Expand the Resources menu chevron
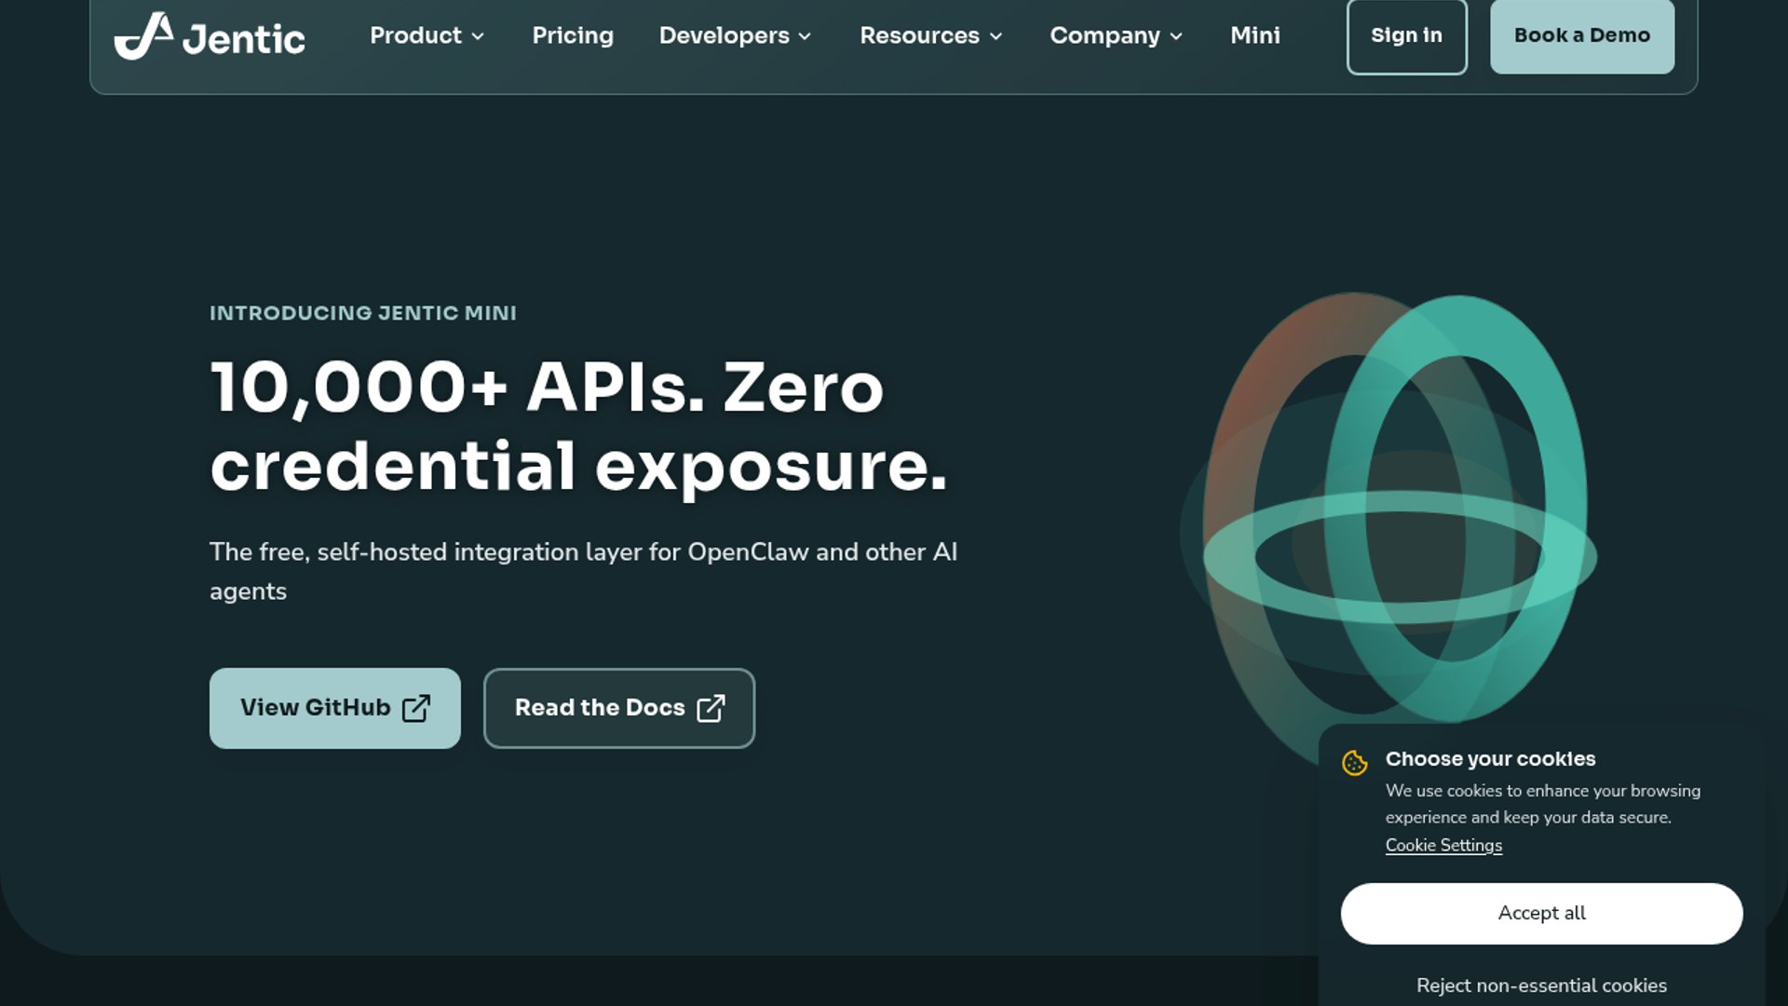The width and height of the screenshot is (1788, 1006). click(x=996, y=36)
